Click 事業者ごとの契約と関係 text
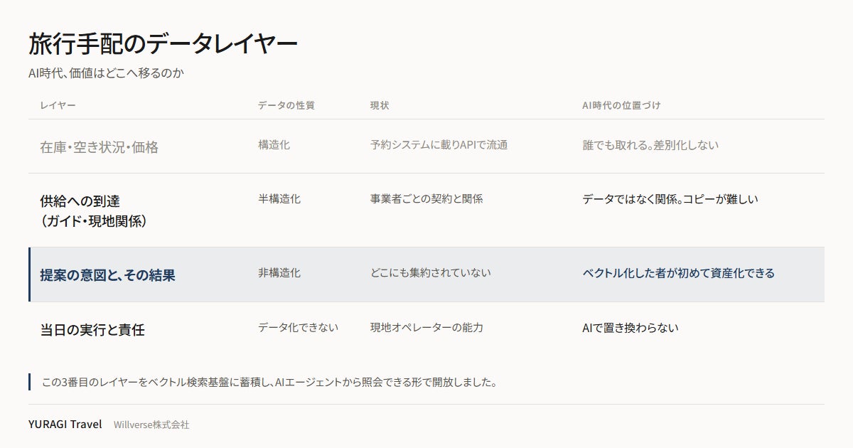853x448 pixels. pos(426,198)
